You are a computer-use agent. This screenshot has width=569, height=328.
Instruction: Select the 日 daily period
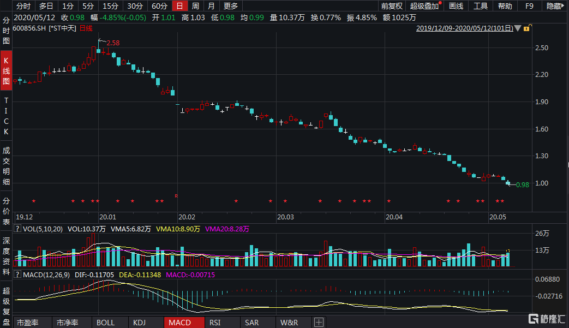pos(179,6)
